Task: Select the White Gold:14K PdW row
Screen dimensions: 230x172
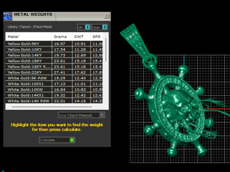Action: pos(54,101)
